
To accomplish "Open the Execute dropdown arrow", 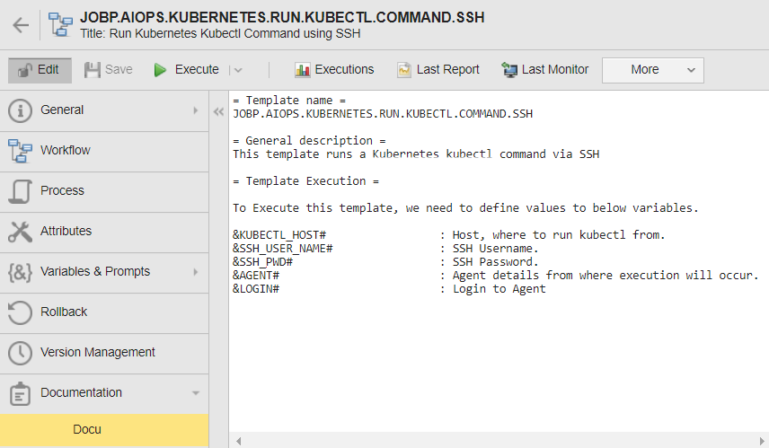I will click(x=237, y=70).
